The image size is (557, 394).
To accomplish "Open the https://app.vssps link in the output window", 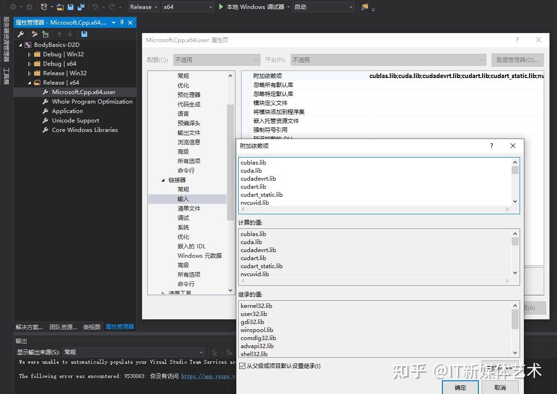I will [208, 376].
